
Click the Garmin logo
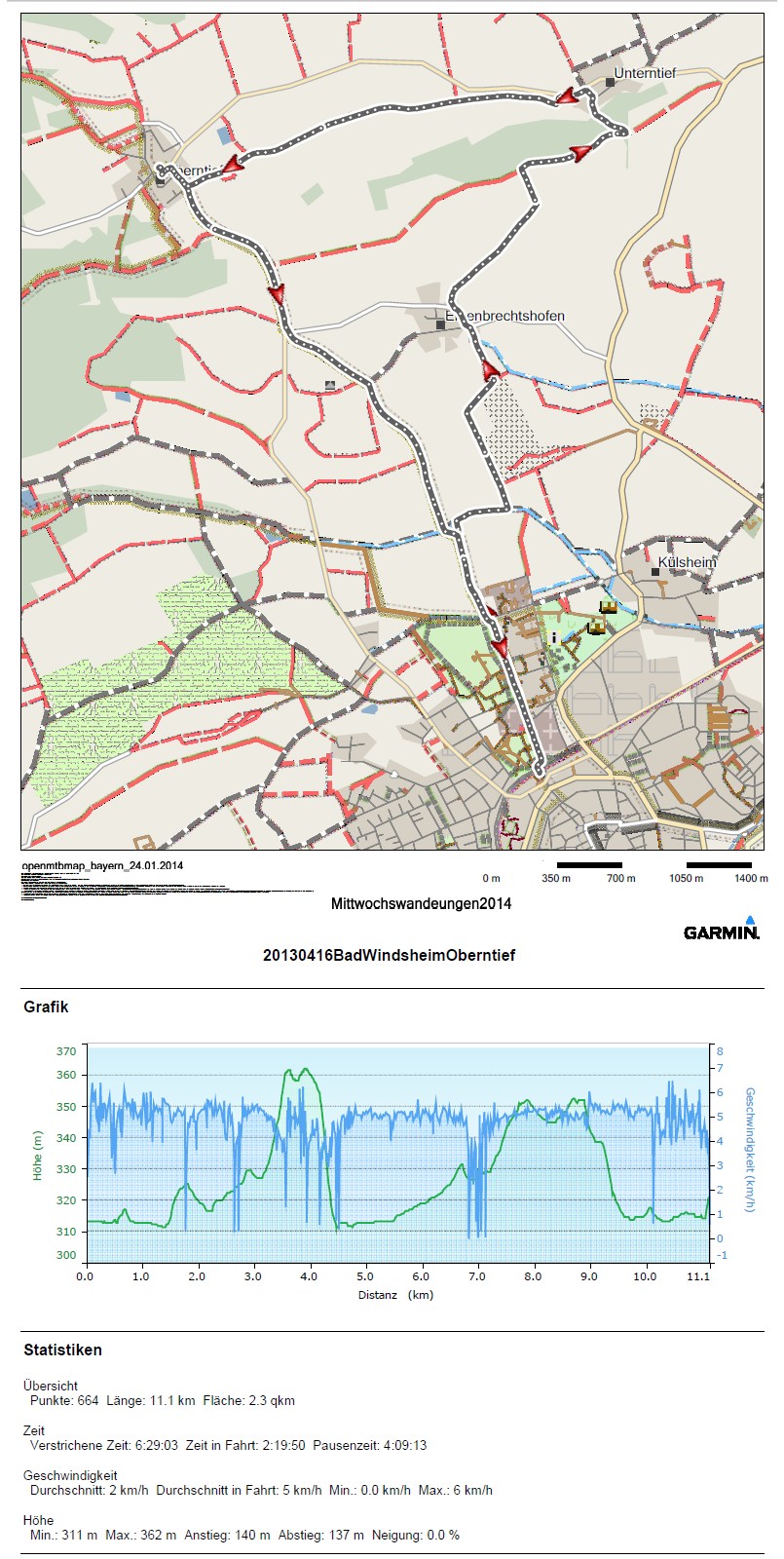pos(721,930)
